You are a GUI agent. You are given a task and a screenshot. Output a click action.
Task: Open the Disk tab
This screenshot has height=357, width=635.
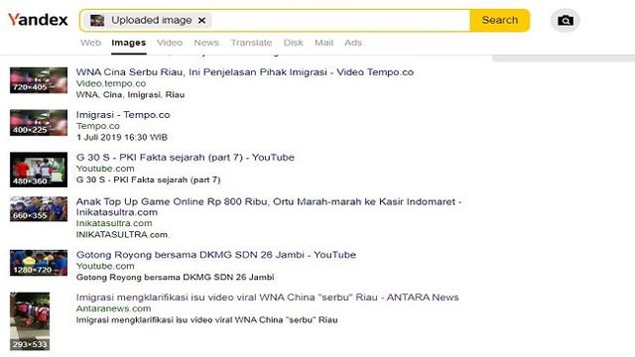(x=294, y=43)
